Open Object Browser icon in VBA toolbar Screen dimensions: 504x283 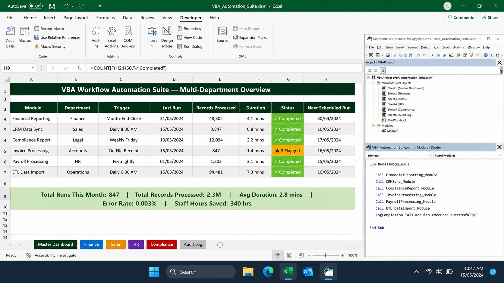(471, 55)
